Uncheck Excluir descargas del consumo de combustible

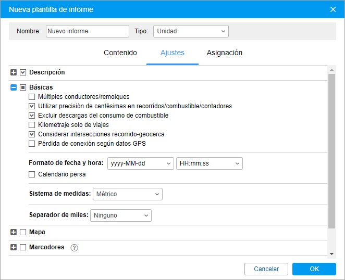(32, 116)
